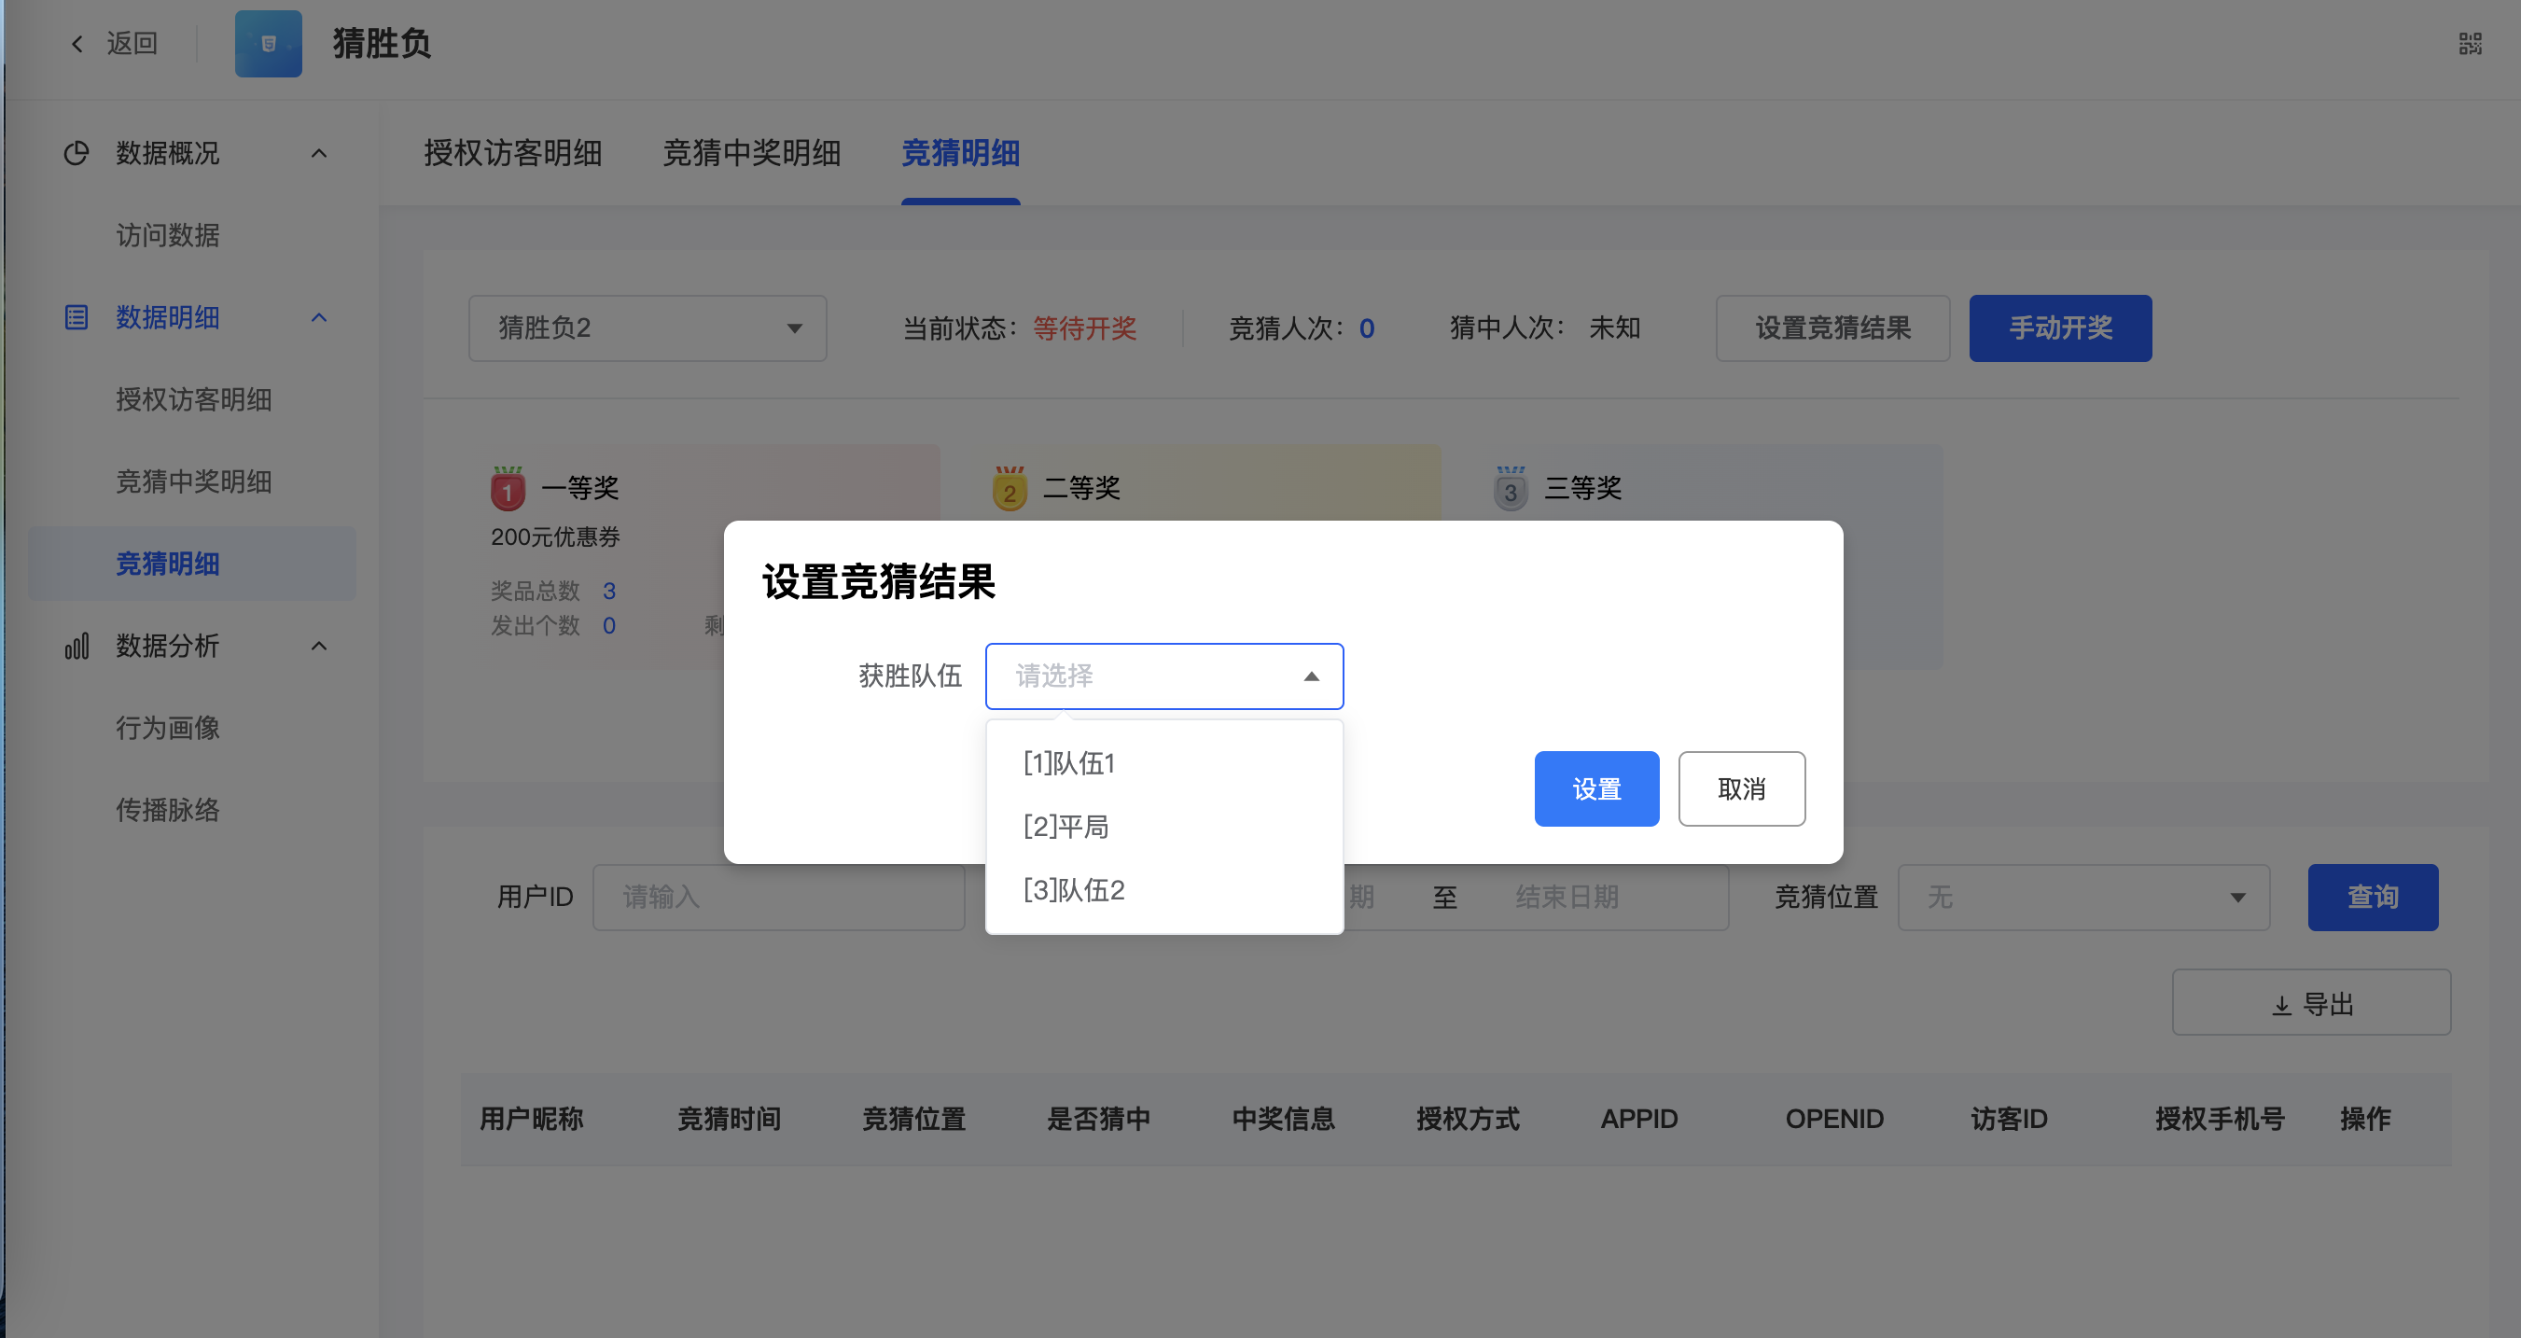
Task: Click the 用户ID input field
Action: coord(778,897)
